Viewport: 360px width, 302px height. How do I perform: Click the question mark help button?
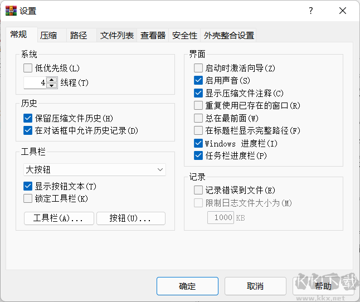pyautogui.click(x=311, y=11)
